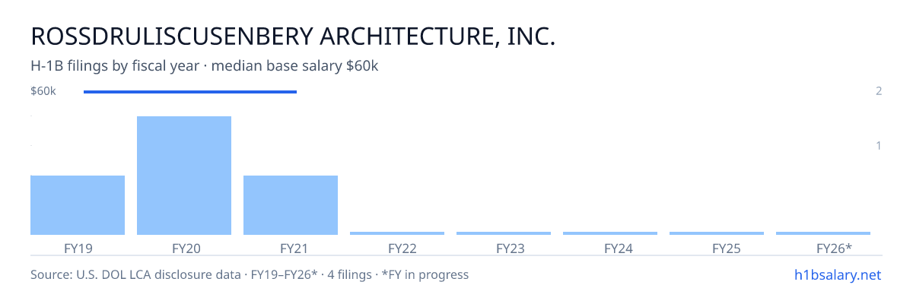Viewport: 913px width, 304px height.
Task: Click the $60k salary axis label
Action: (x=43, y=91)
